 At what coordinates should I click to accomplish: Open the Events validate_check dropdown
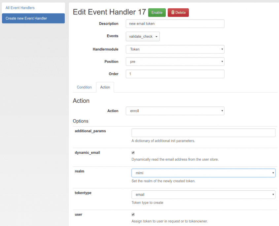click(x=143, y=36)
